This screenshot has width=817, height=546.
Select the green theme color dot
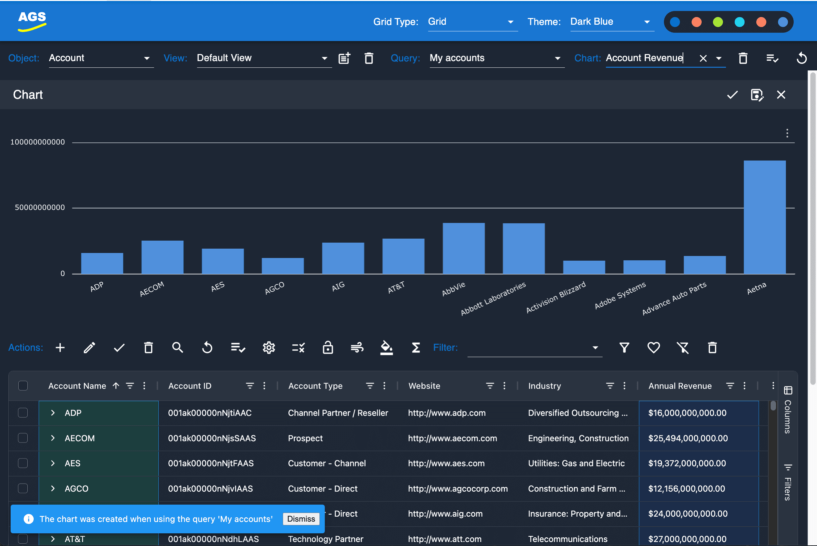[x=718, y=22]
